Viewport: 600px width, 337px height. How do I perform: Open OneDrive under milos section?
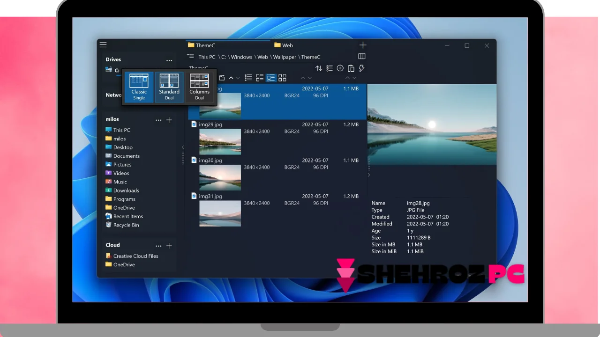coord(120,208)
